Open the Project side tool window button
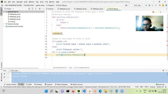The image size is (168, 94). pyautogui.click(x=1, y=11)
